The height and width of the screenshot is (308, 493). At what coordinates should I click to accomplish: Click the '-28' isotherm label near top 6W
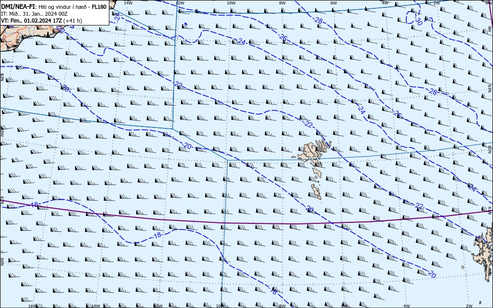point(318,20)
